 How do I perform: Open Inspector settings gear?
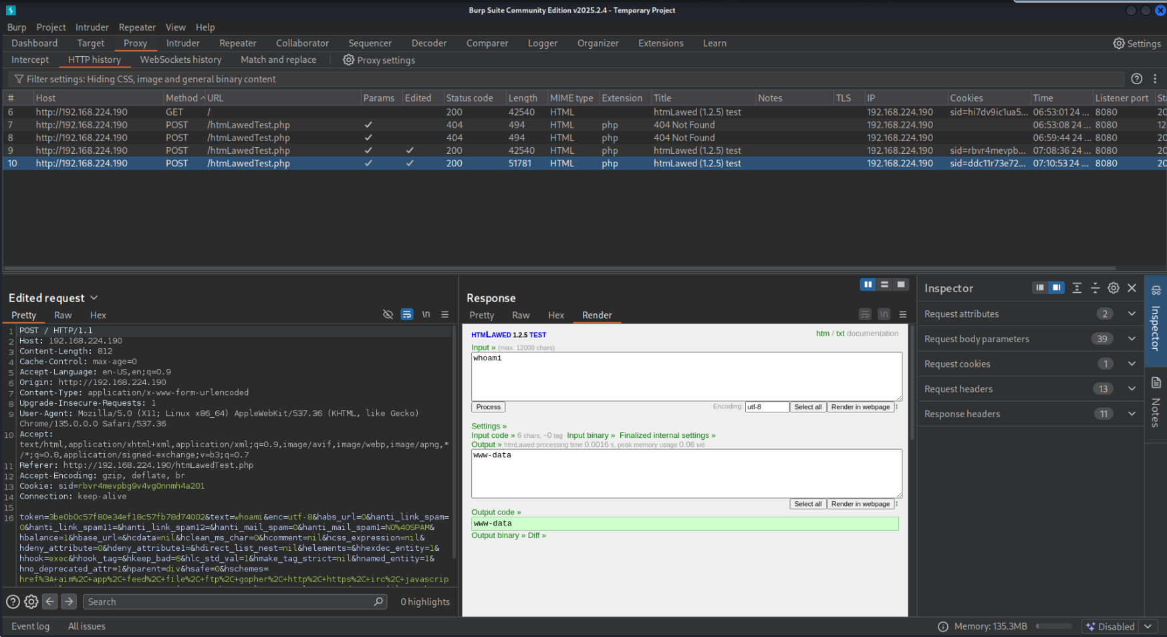pos(1114,287)
